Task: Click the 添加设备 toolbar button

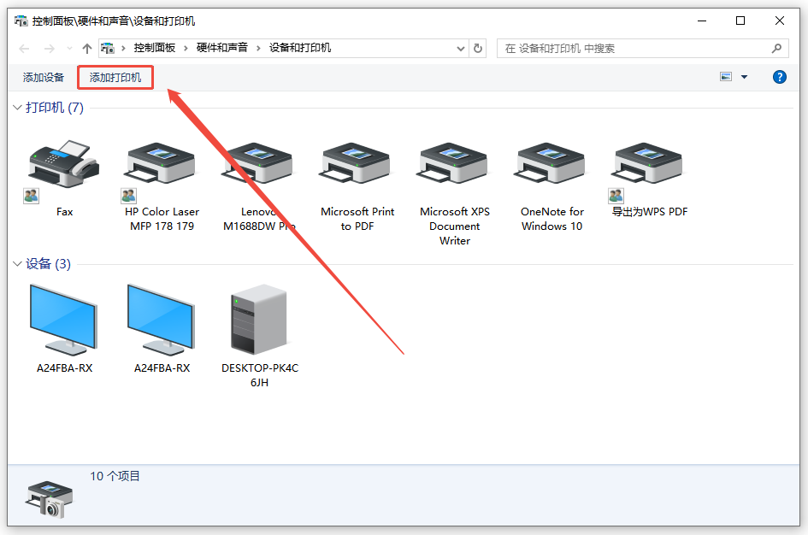Action: pyautogui.click(x=44, y=77)
